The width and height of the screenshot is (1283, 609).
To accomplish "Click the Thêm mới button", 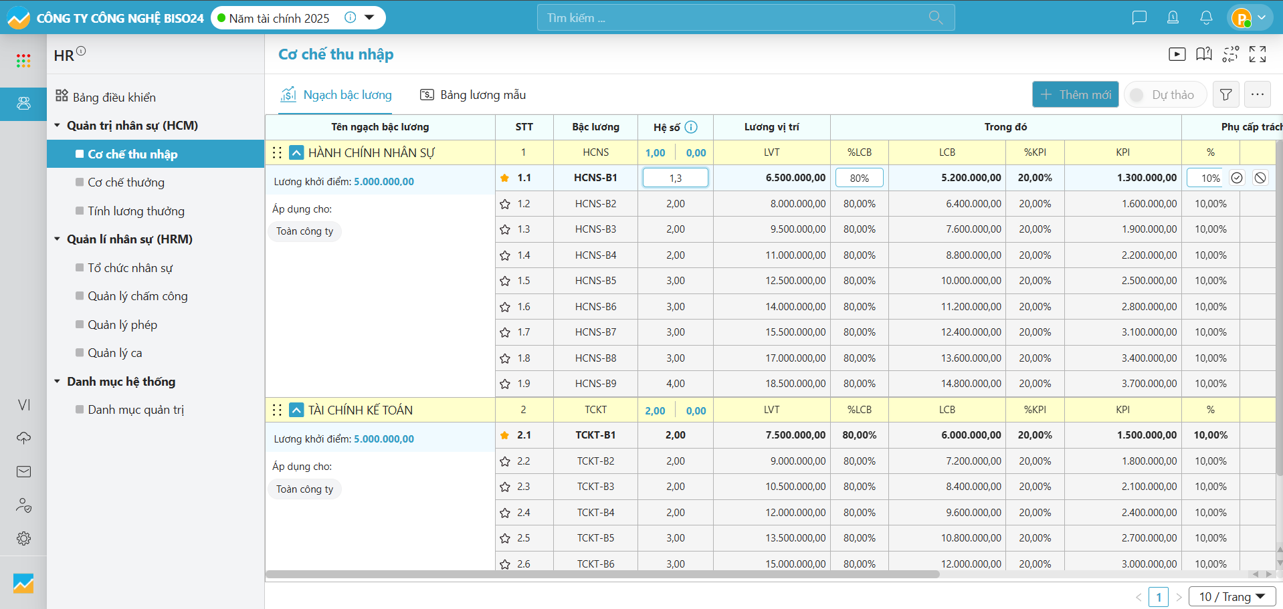I will (1075, 95).
